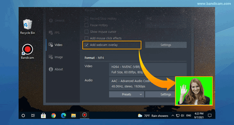Open Microsoft Store from the taskbar

(43, 115)
